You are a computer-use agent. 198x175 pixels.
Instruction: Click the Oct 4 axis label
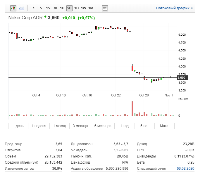tap(36, 95)
